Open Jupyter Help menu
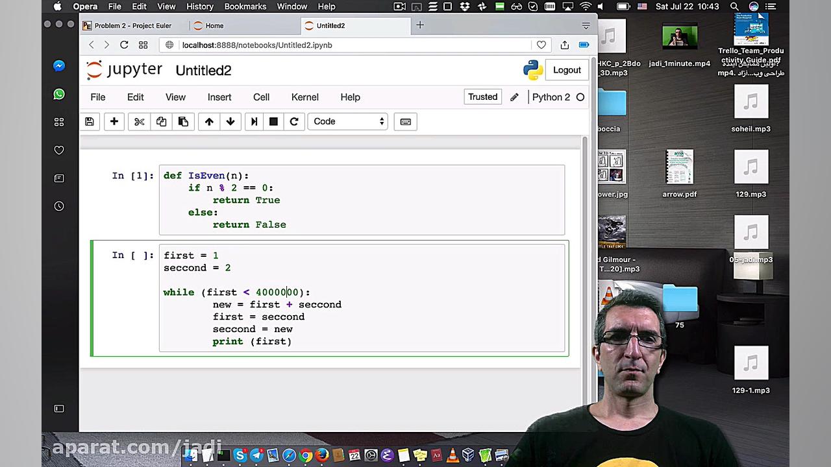The image size is (831, 467). coord(351,97)
